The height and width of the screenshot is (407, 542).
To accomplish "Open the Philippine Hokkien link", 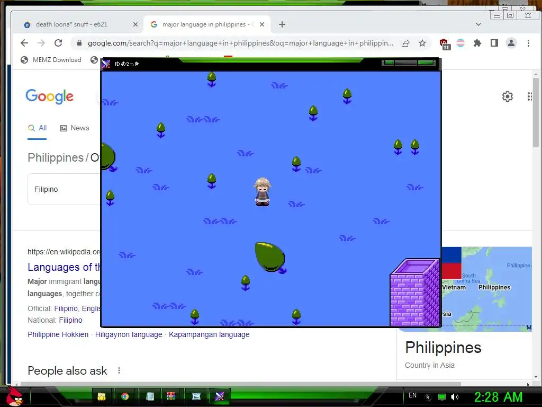I will (x=58, y=335).
